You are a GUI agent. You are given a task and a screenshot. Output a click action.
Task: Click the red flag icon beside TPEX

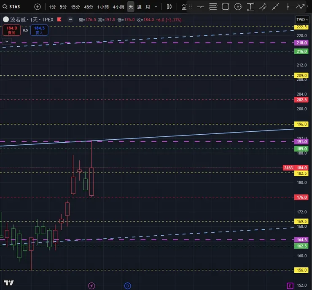[59, 19]
